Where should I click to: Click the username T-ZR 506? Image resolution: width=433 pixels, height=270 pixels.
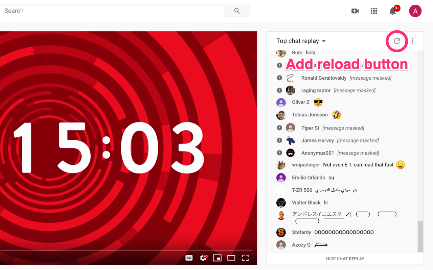(302, 190)
